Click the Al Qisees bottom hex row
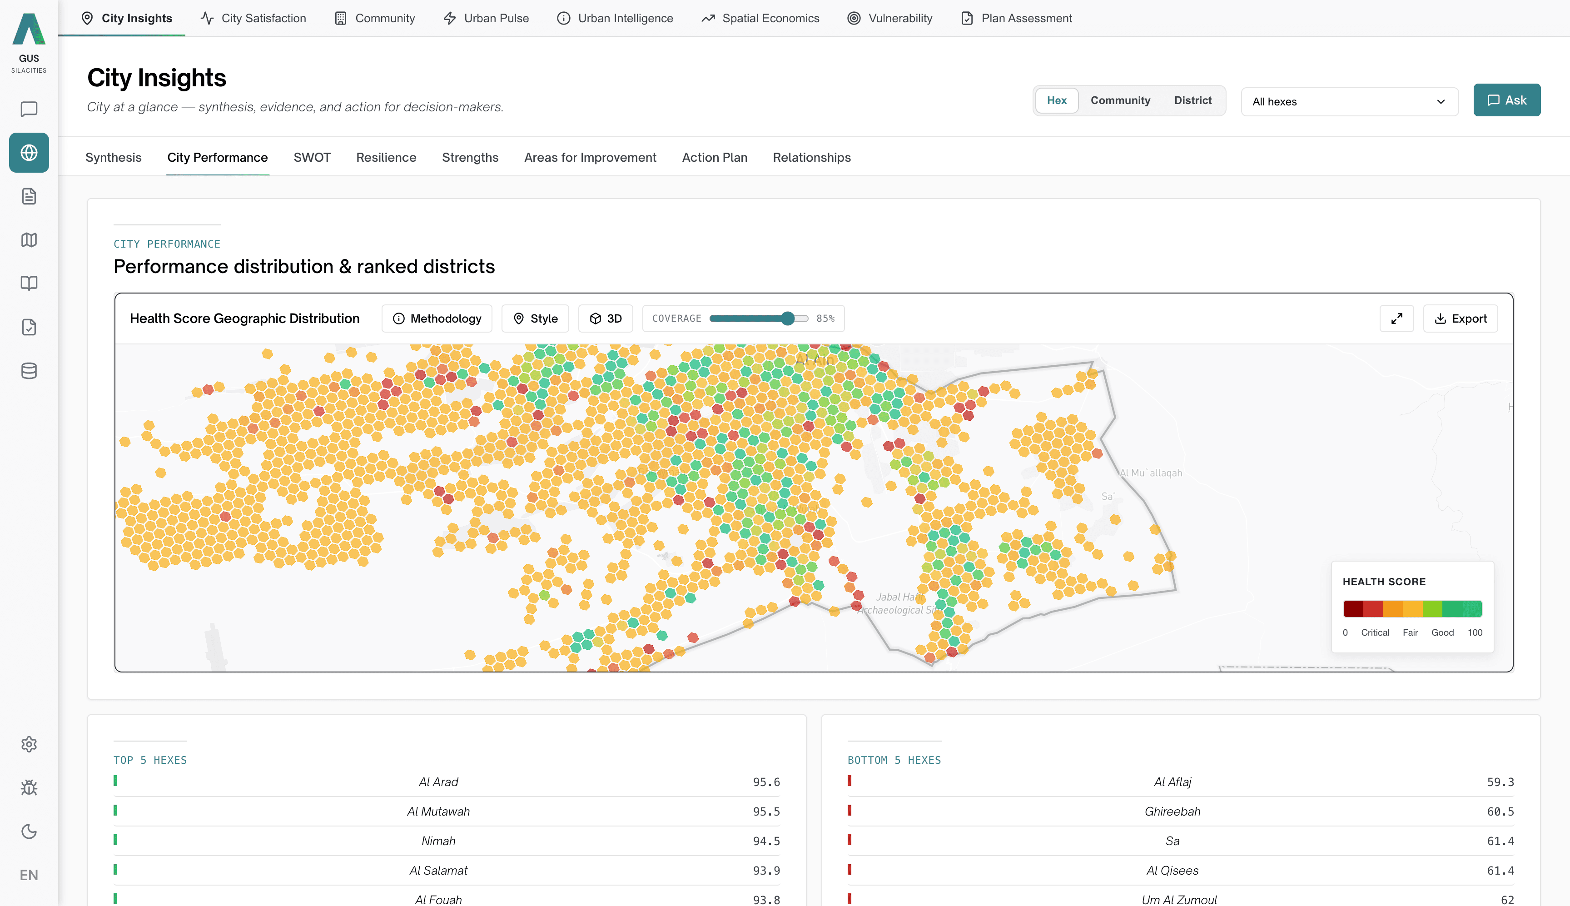 click(1181, 871)
